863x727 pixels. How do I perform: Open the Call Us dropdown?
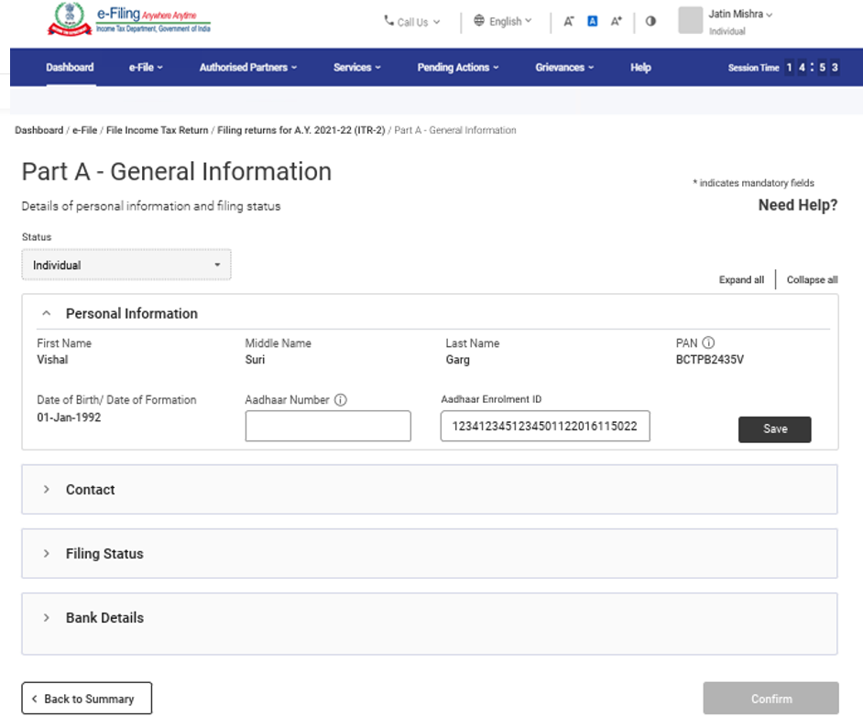click(412, 22)
